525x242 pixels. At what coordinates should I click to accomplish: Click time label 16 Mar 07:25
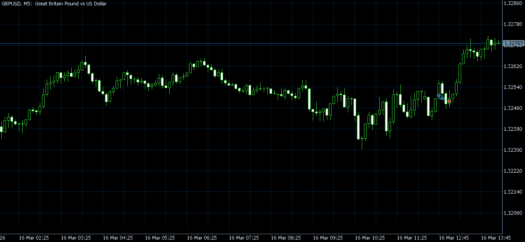click(x=244, y=238)
